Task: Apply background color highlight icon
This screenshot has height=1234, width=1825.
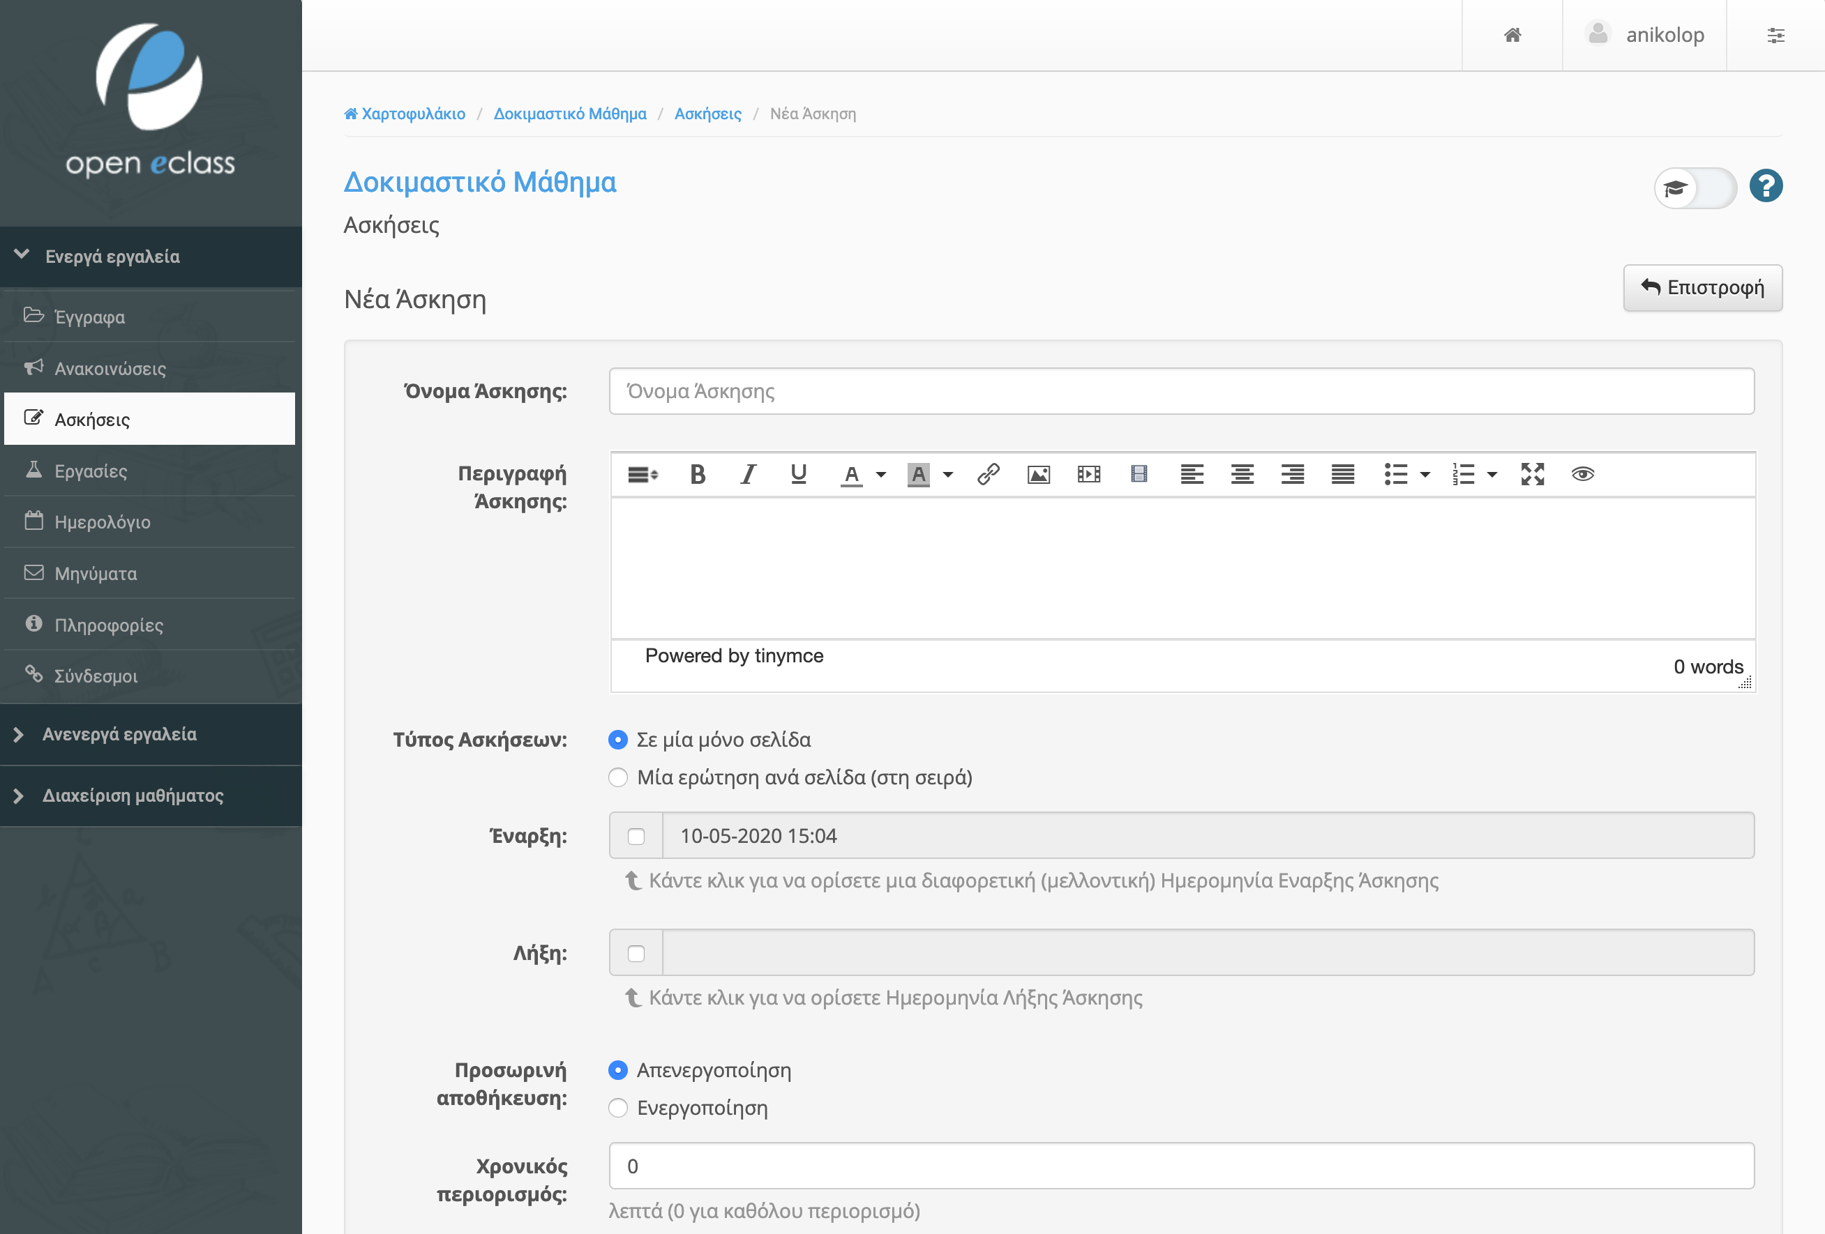Action: (918, 474)
